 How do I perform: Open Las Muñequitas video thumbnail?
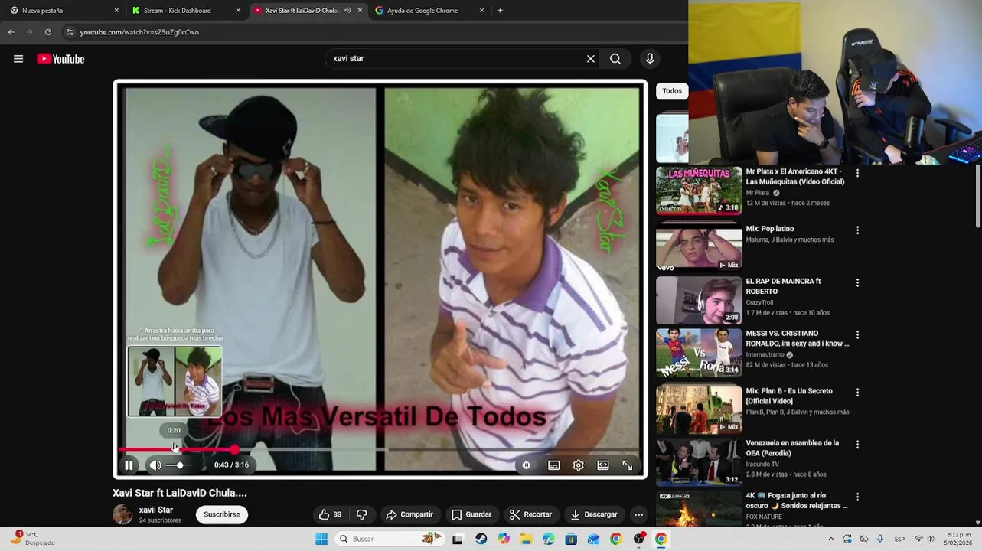pos(698,191)
